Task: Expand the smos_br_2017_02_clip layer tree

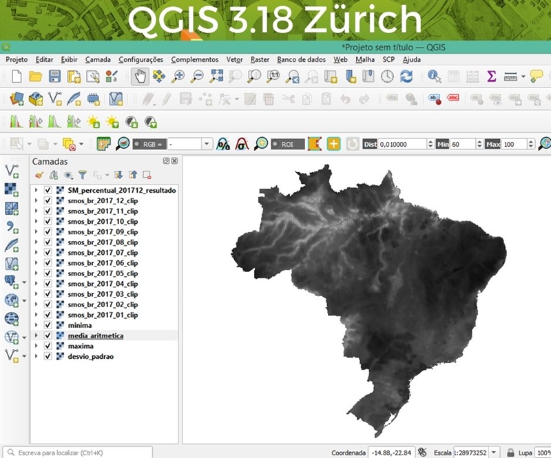Action: tap(36, 304)
